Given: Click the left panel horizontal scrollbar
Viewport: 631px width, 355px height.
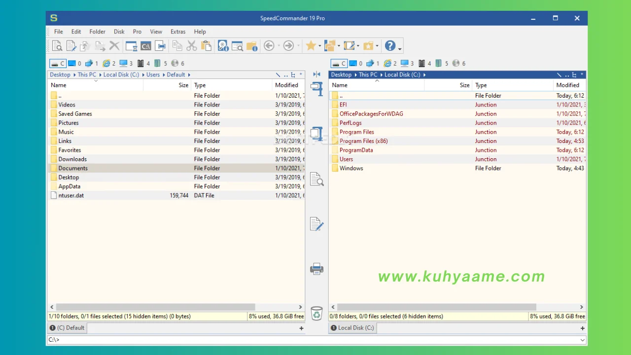Looking at the screenshot, I should pyautogui.click(x=155, y=307).
